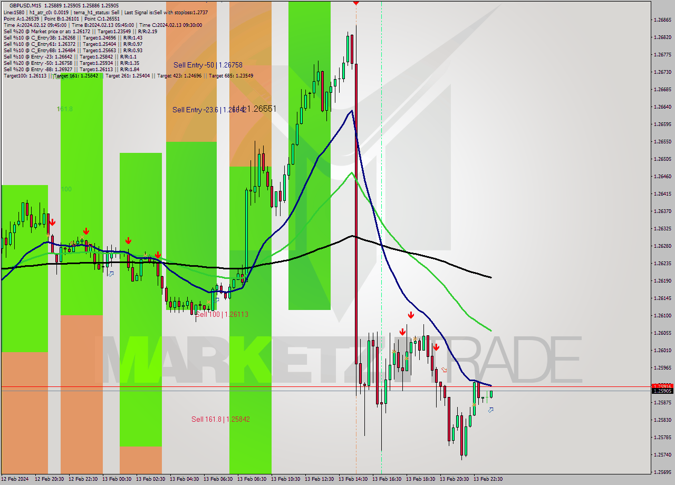
Task: Click the 1.26865 price axis label
Action: pyautogui.click(x=662, y=20)
